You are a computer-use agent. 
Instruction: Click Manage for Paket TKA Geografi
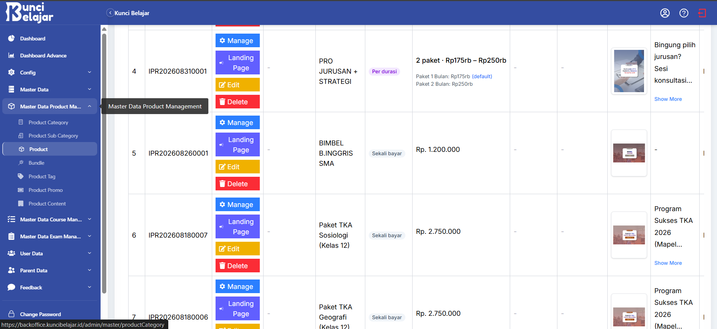pos(237,286)
